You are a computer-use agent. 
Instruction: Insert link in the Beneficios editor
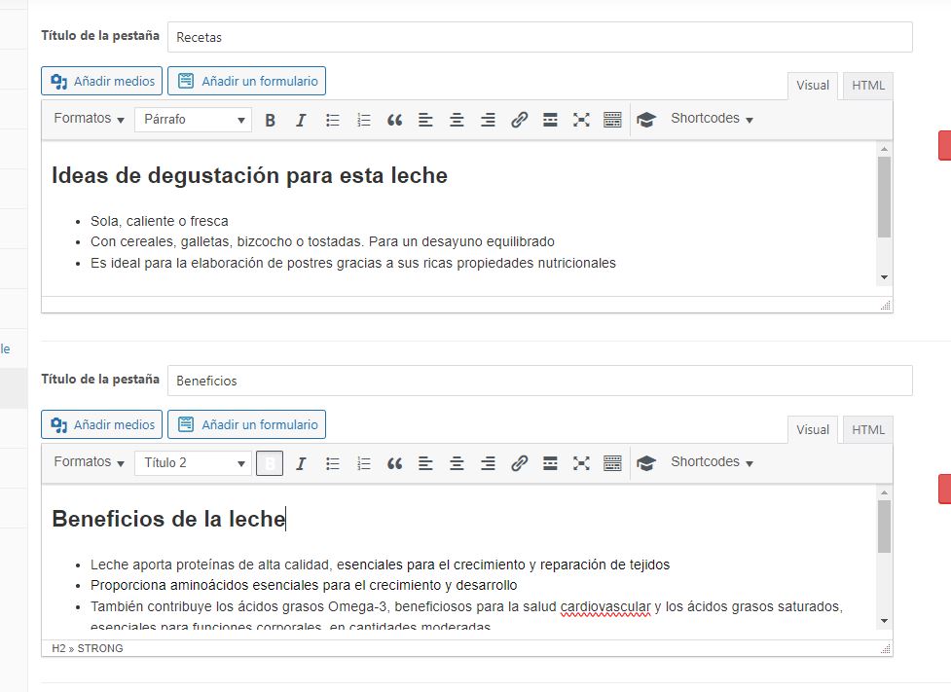pyautogui.click(x=519, y=463)
